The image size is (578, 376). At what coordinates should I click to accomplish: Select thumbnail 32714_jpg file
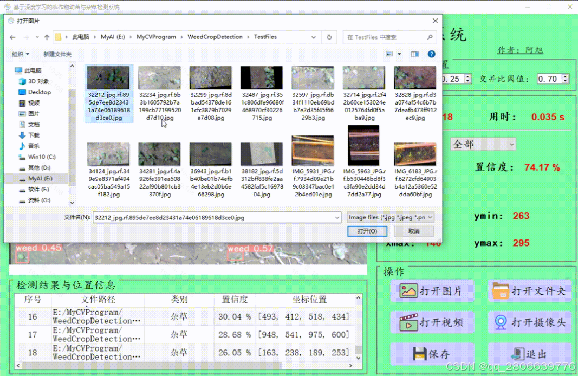pyautogui.click(x=364, y=93)
